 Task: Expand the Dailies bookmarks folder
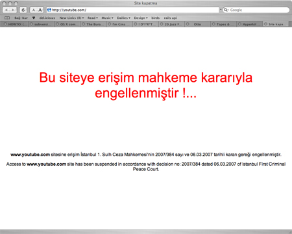[123, 18]
